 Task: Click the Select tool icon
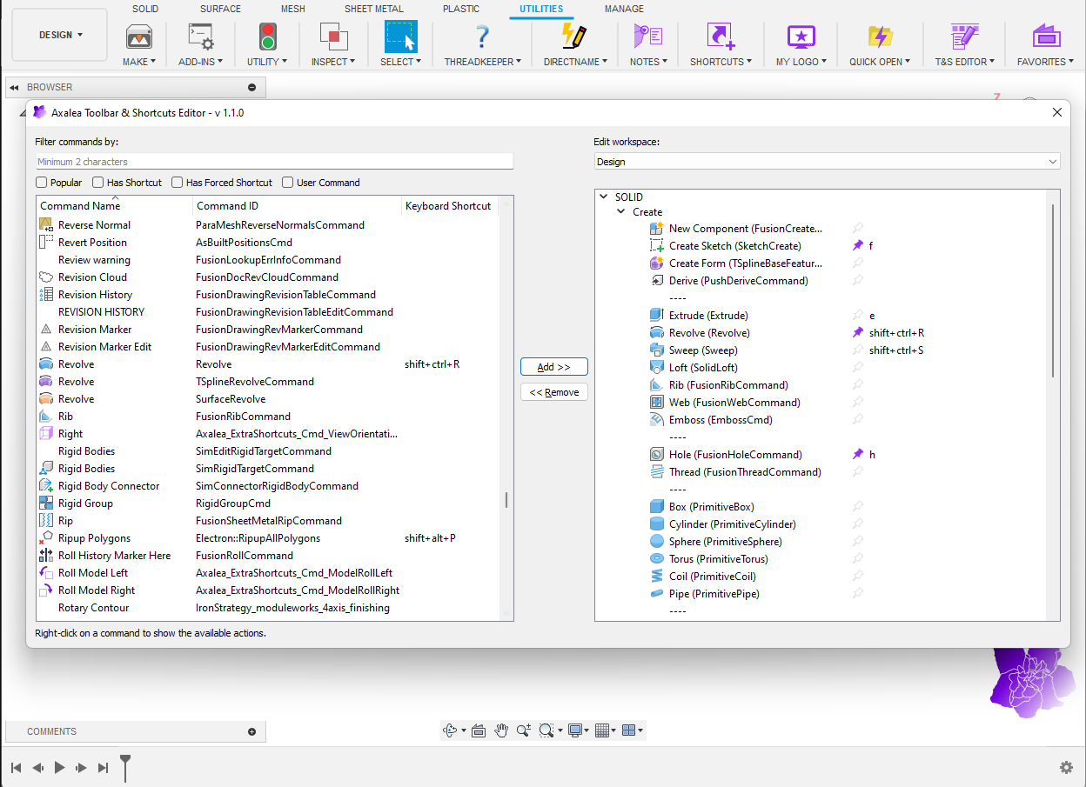[400, 37]
